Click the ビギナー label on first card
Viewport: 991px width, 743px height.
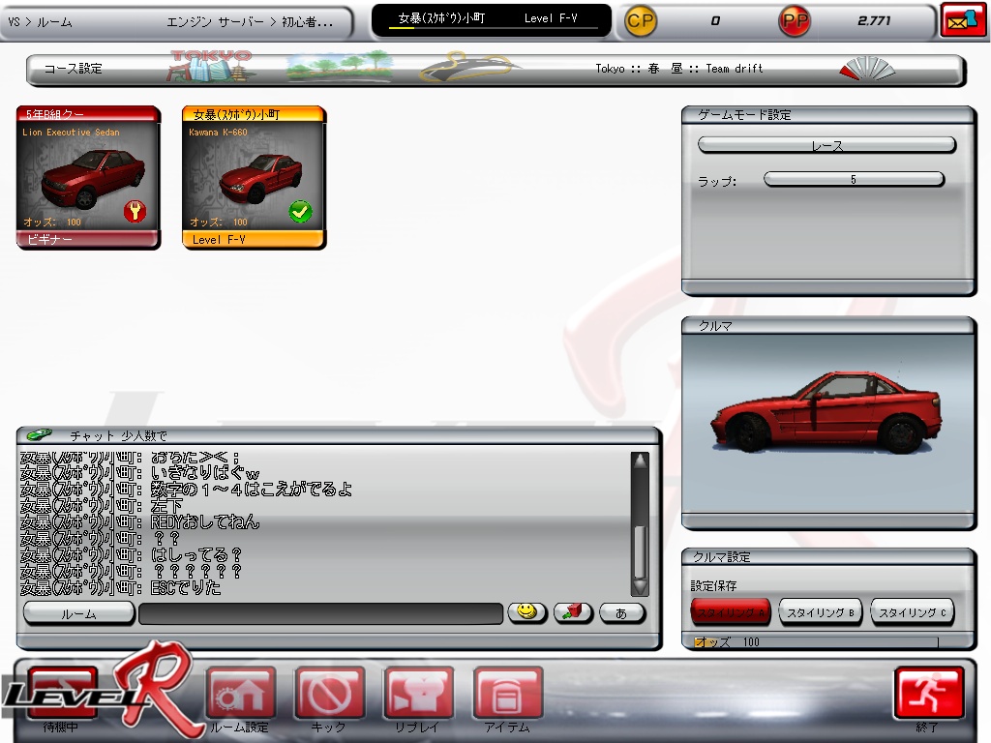click(x=50, y=240)
